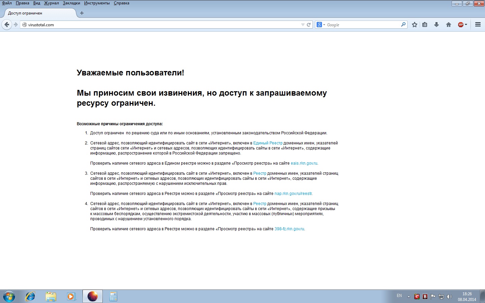Open the Downloads arrow icon
Image resolution: width=485 pixels, height=303 pixels.
(437, 25)
